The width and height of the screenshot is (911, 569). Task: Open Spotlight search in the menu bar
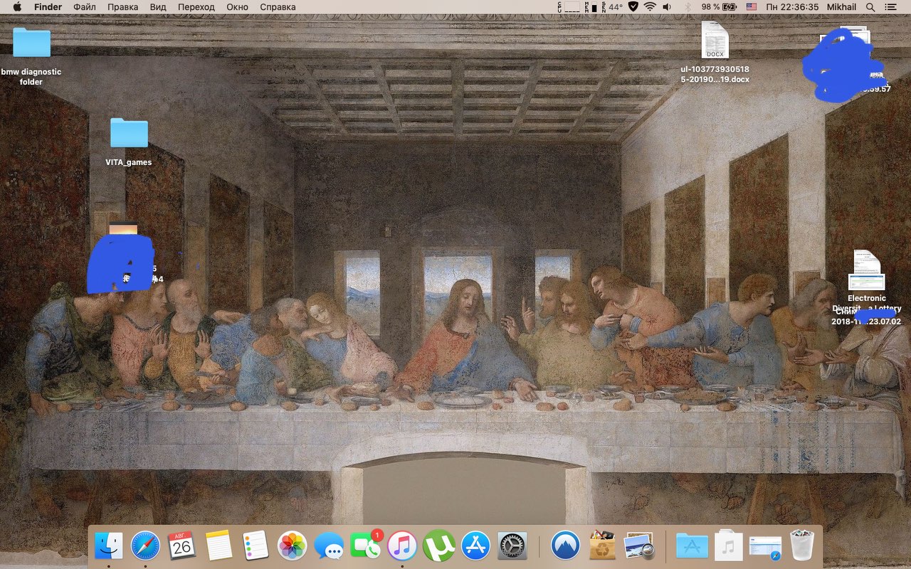pyautogui.click(x=871, y=6)
